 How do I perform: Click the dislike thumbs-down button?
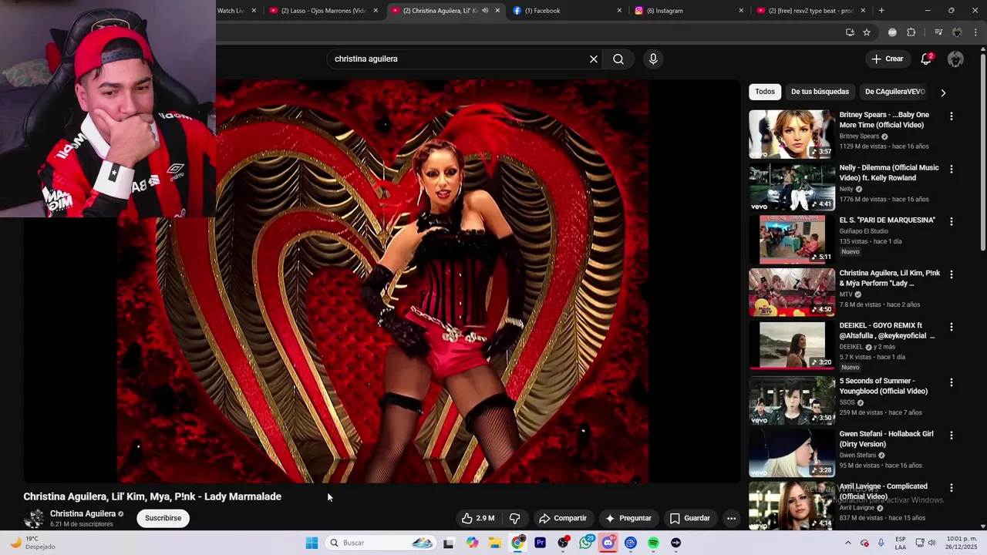(x=514, y=518)
